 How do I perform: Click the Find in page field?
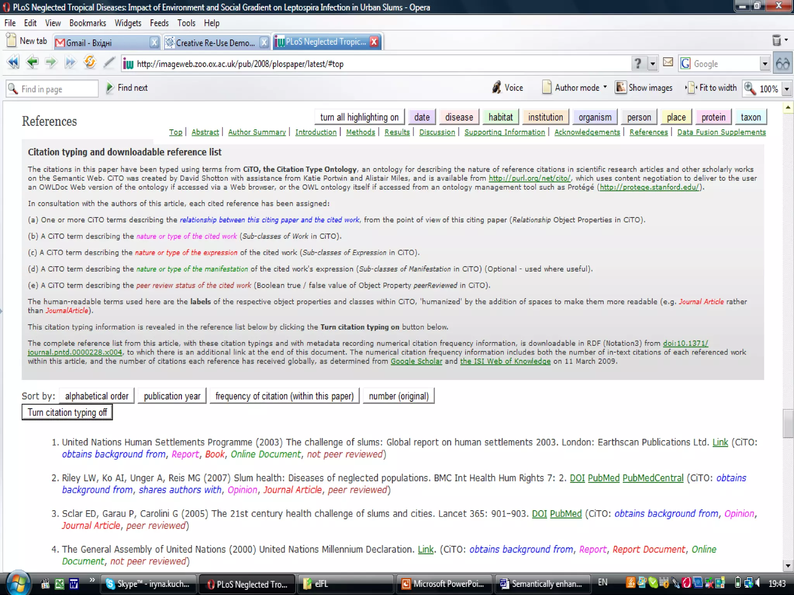tap(58, 89)
